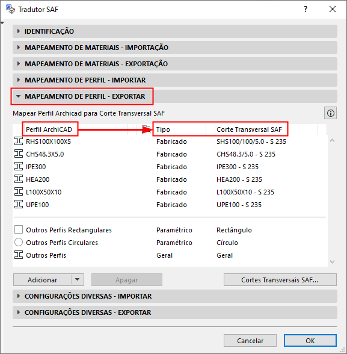Select the HEA200 profile name
Image resolution: width=347 pixels, height=354 pixels.
click(x=38, y=179)
